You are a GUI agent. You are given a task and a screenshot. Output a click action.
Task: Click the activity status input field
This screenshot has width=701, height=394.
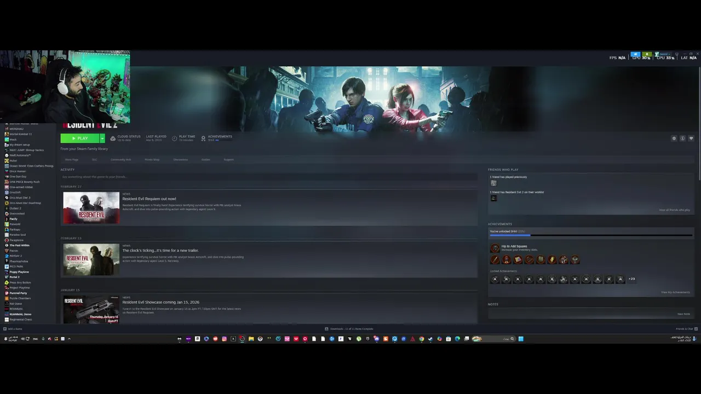(269, 177)
